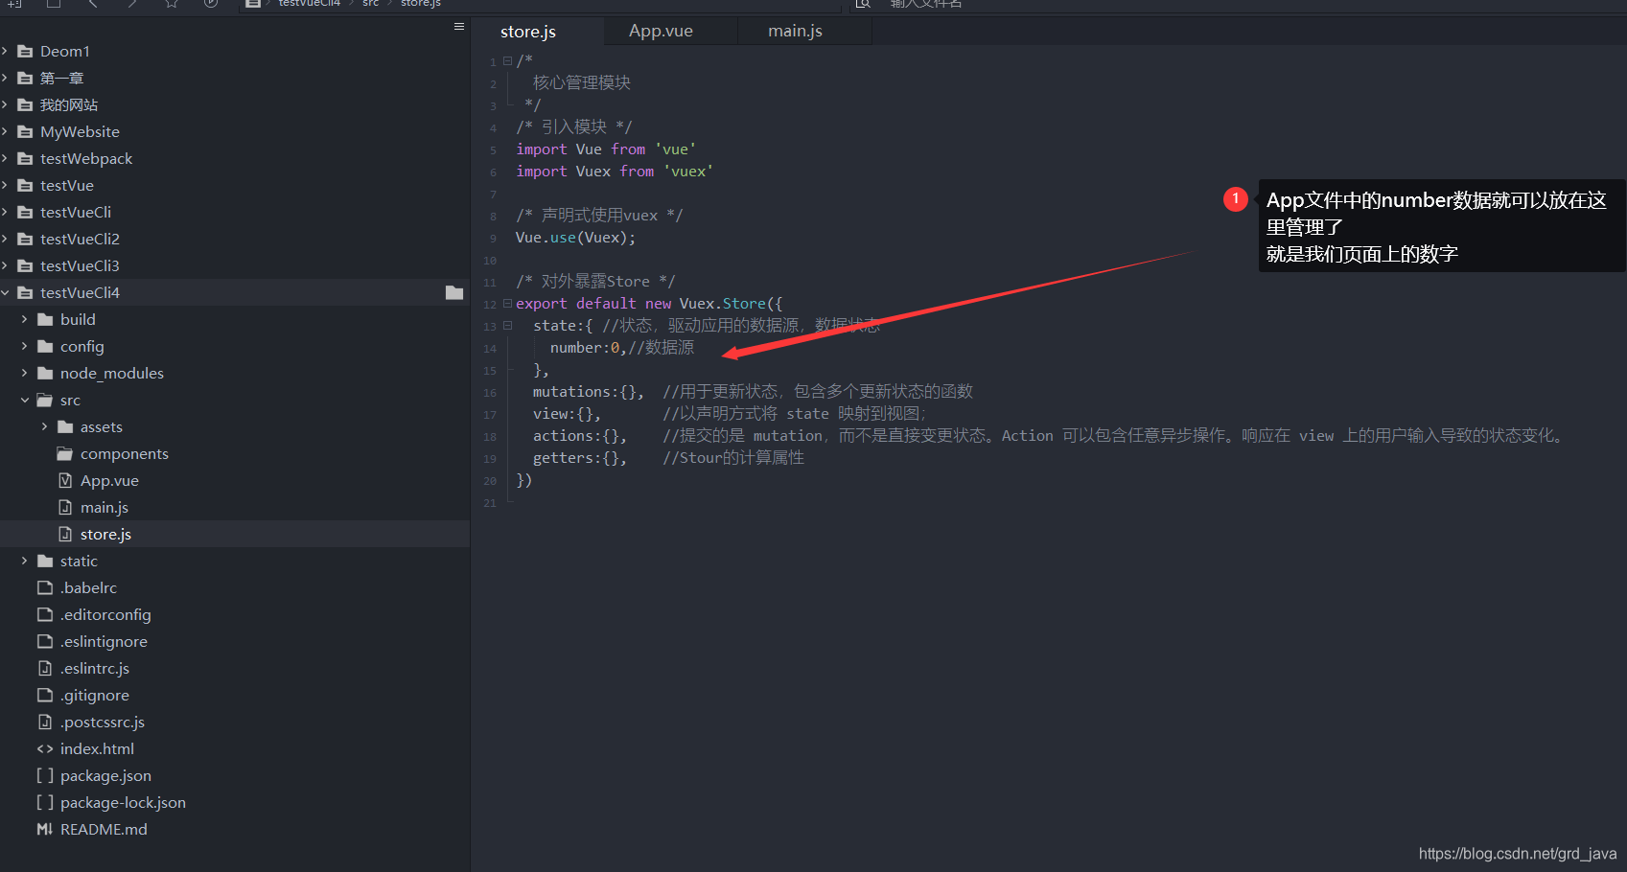Expand the testVue project arrow
The height and width of the screenshot is (872, 1627).
click(x=5, y=185)
